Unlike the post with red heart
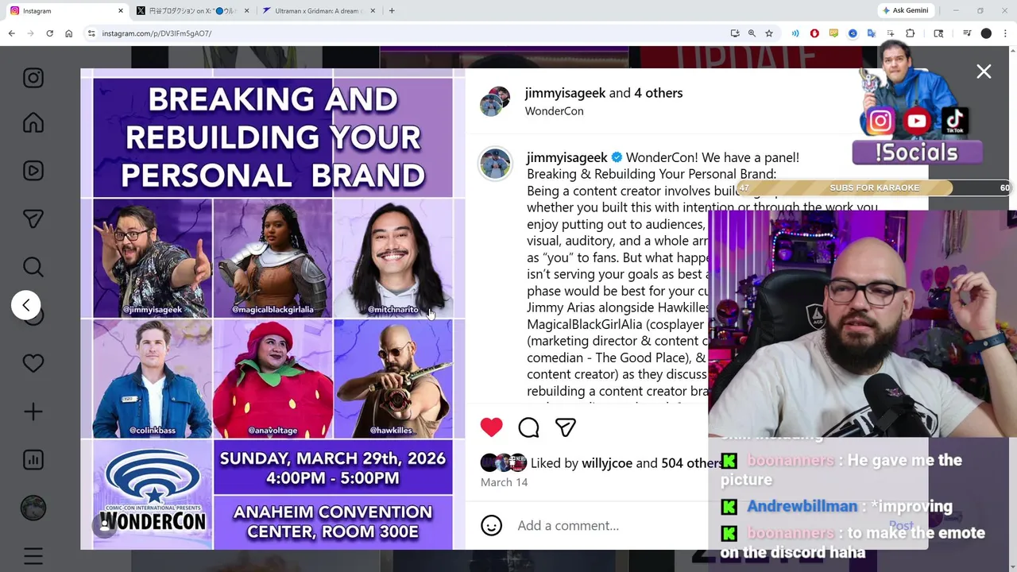The height and width of the screenshot is (572, 1017). point(492,427)
